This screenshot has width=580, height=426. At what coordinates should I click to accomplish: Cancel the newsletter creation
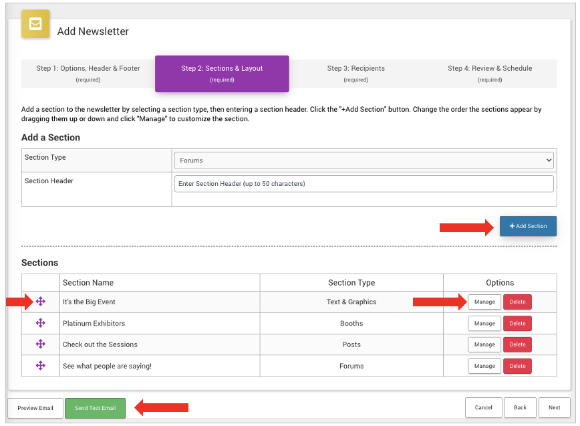[x=483, y=407]
